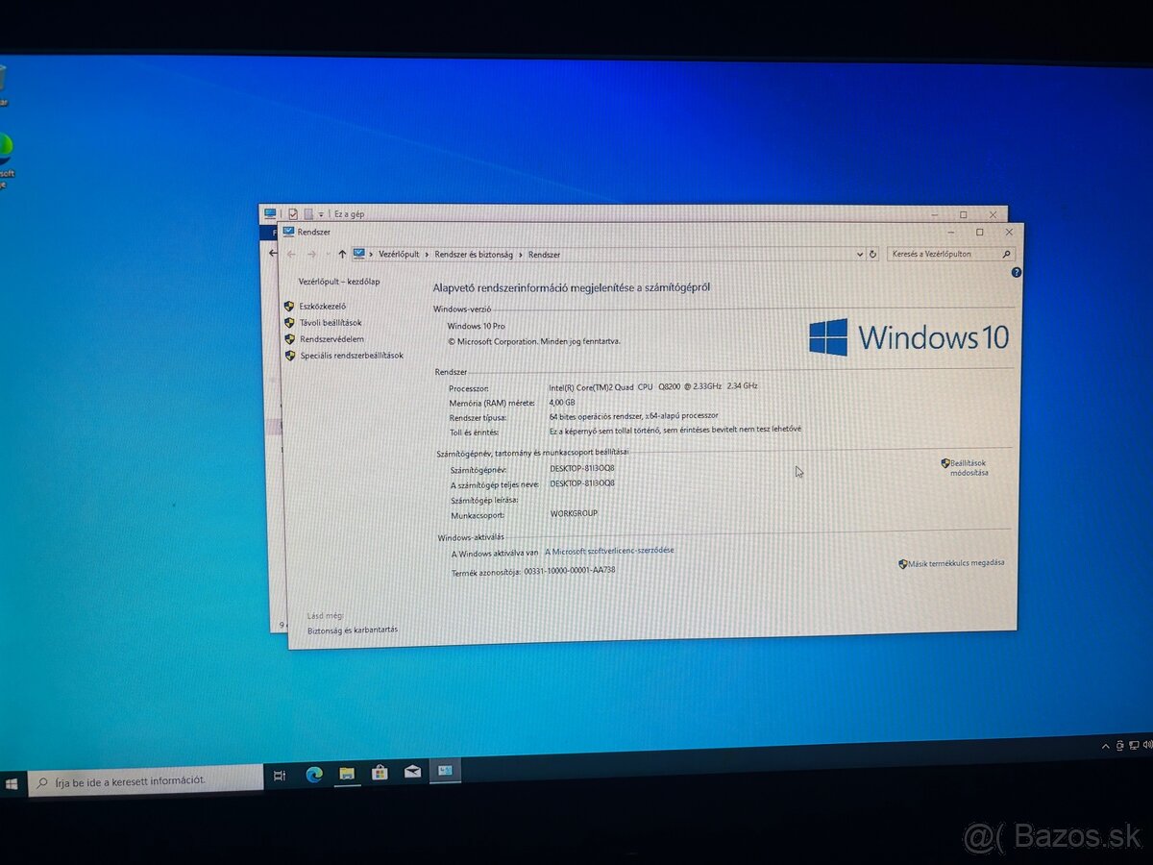This screenshot has width=1153, height=865.
Task: Click the shield icon beside Távoli beállítások
Action: point(289,323)
